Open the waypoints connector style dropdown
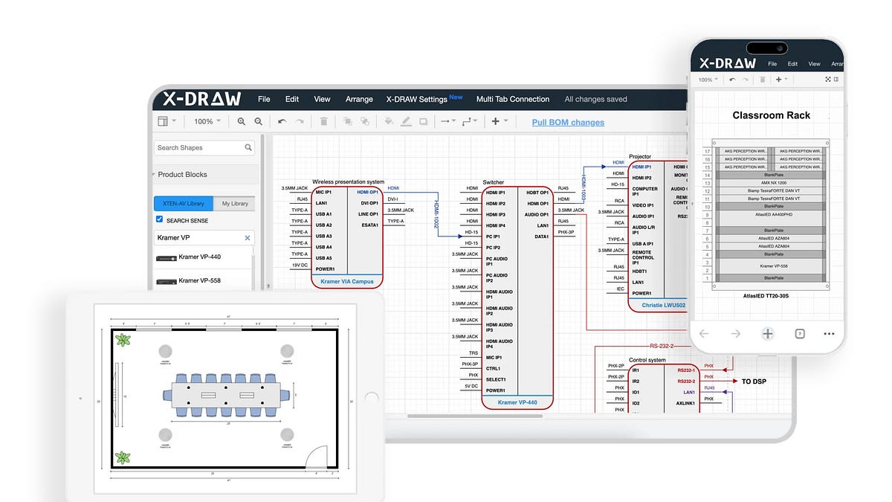The image size is (892, 502). click(x=470, y=121)
